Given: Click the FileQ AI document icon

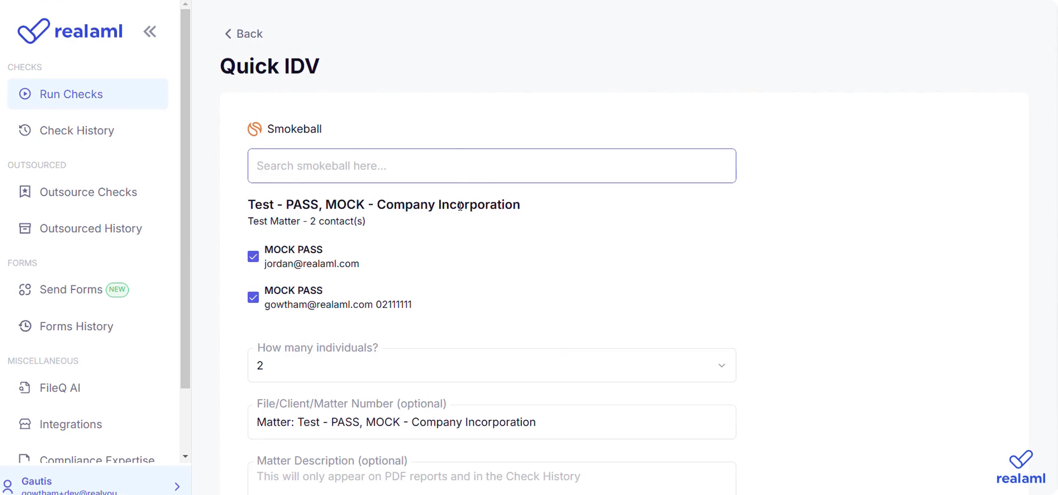Looking at the screenshot, I should (x=25, y=387).
